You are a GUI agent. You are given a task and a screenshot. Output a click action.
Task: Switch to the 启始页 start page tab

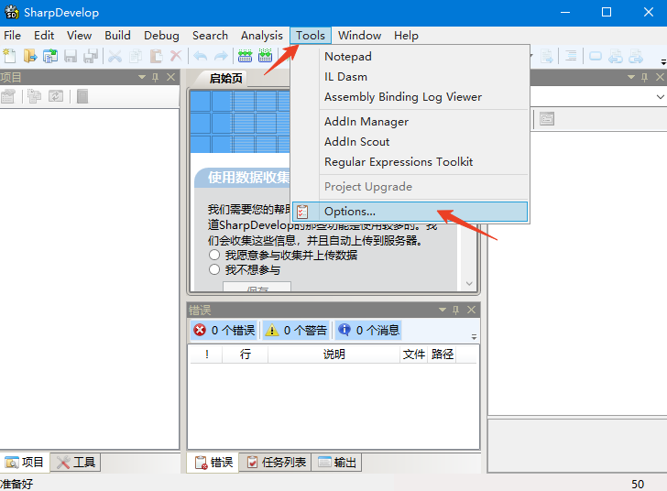point(225,78)
